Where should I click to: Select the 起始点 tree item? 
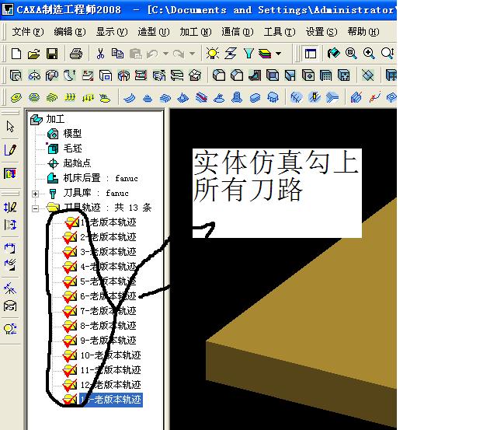[77, 163]
